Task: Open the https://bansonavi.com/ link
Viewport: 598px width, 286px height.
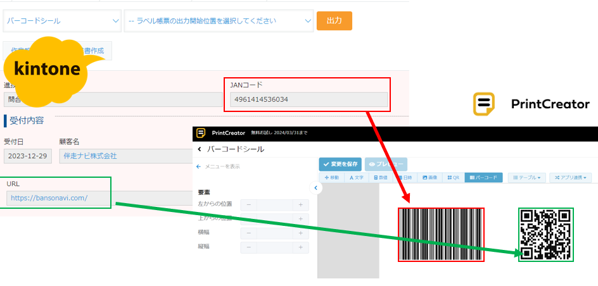Action: point(49,198)
